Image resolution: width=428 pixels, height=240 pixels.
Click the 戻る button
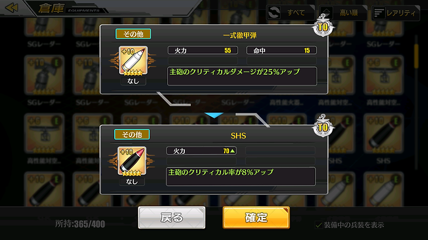(x=172, y=217)
